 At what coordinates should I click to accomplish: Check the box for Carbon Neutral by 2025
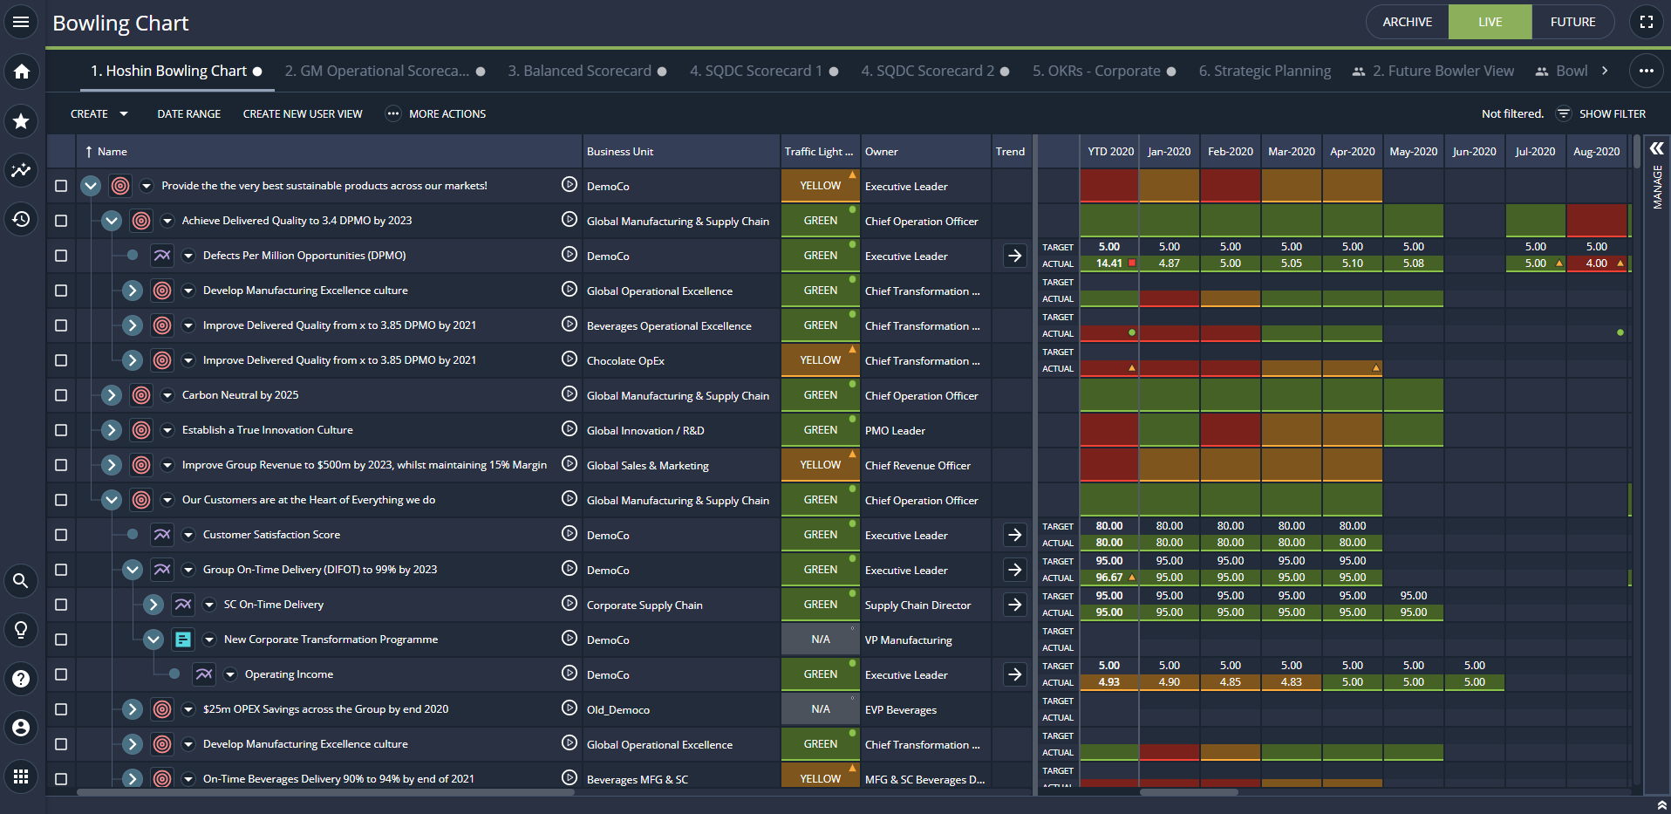point(61,395)
